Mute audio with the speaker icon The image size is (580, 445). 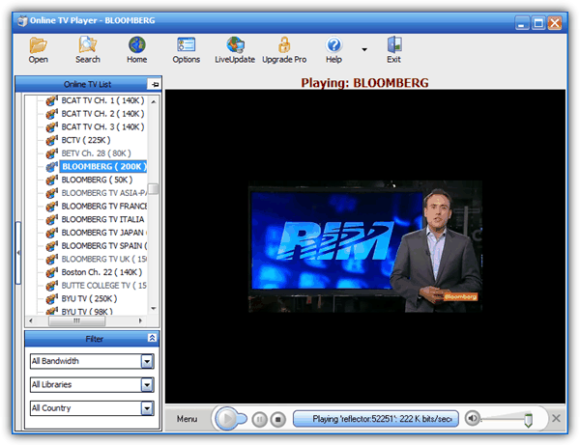[x=472, y=418]
